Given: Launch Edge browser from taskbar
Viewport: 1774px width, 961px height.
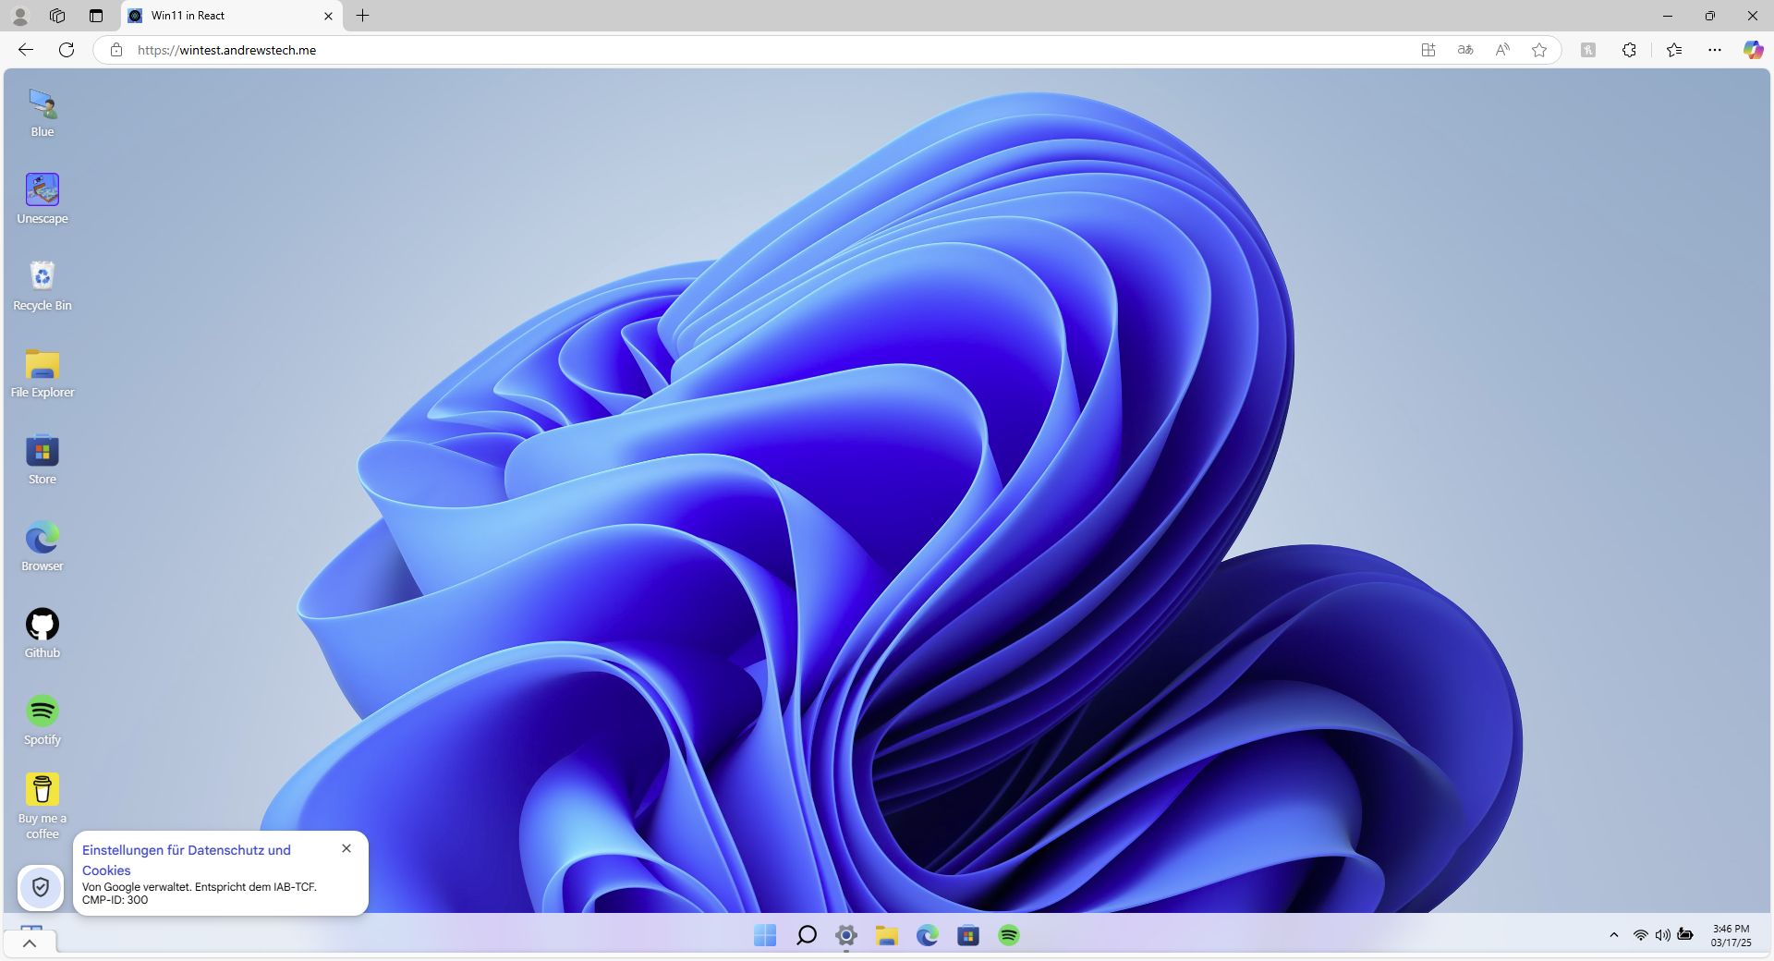Looking at the screenshot, I should pyautogui.click(x=928, y=936).
